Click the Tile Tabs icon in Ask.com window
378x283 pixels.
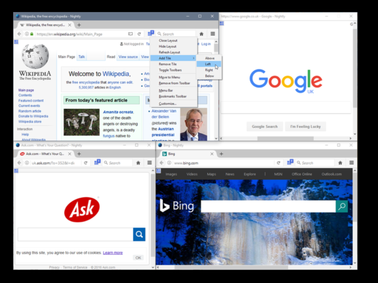click(x=97, y=162)
